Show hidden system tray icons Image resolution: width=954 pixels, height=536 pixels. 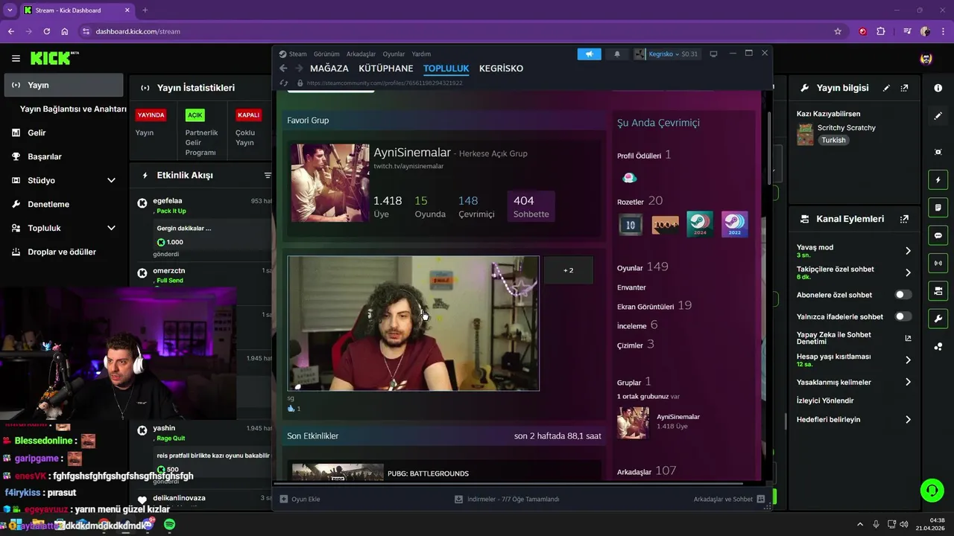click(860, 524)
